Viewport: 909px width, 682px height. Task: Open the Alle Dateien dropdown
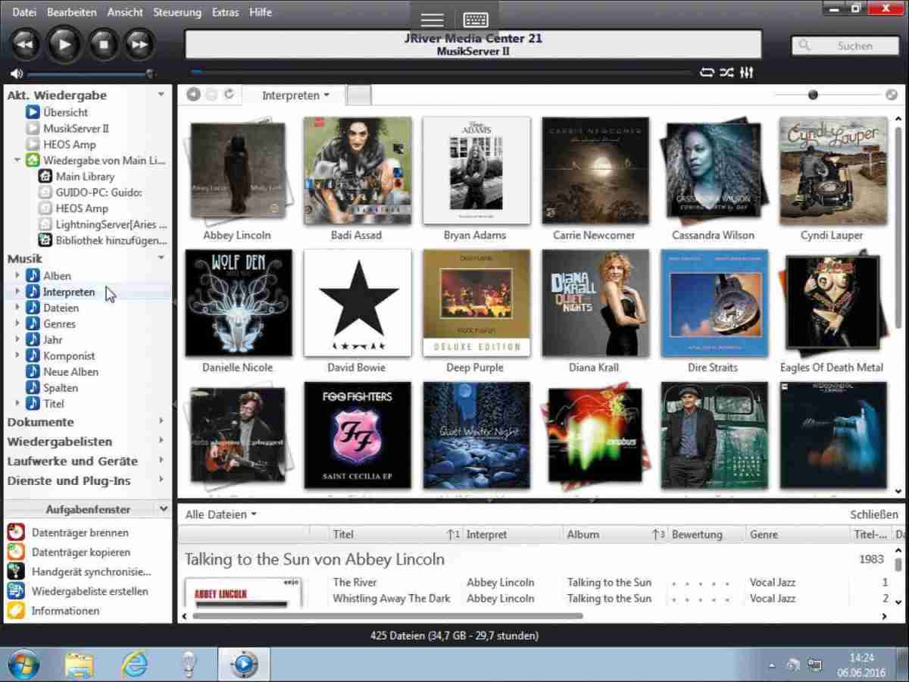(x=220, y=515)
